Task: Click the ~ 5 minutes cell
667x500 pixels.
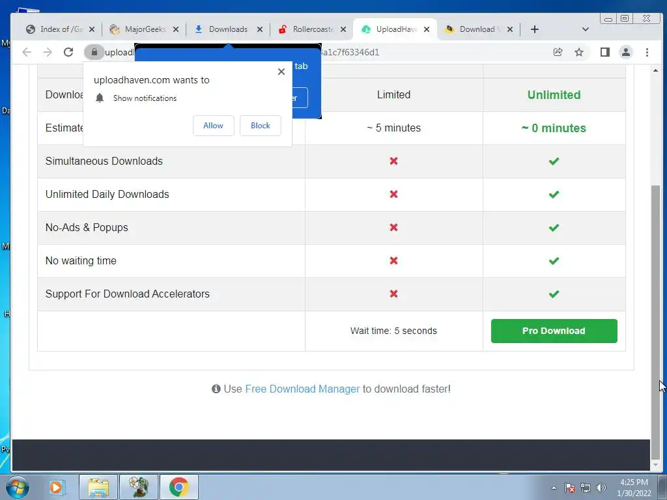Action: [393, 128]
